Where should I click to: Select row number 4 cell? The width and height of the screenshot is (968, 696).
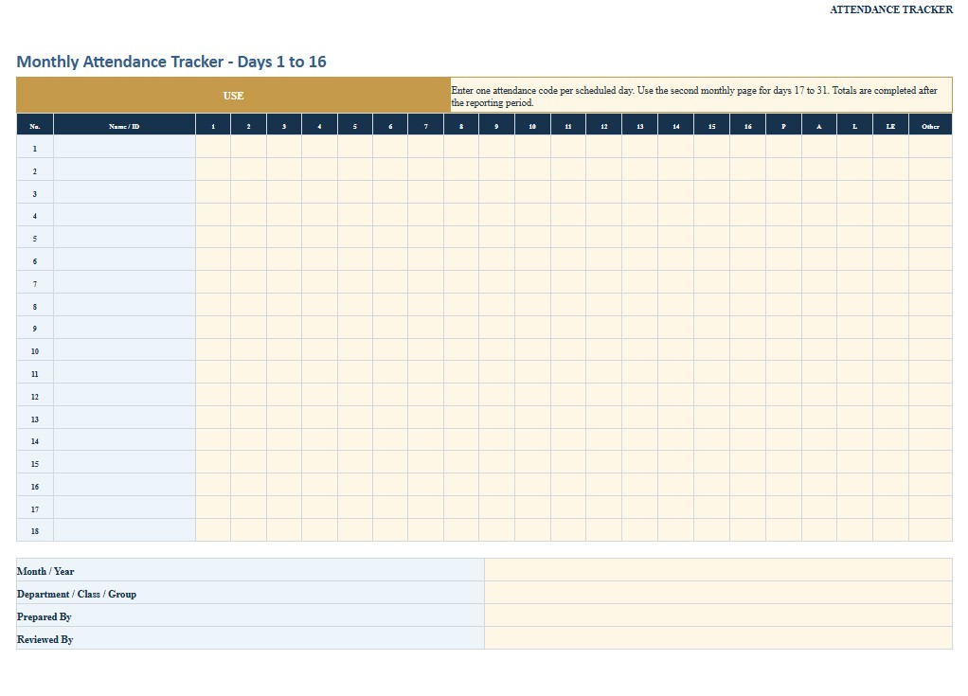[35, 215]
